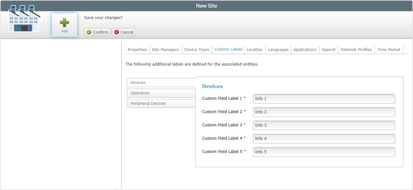Switch to the Properties tab
Image resolution: width=413 pixels, height=190 pixels.
tap(137, 49)
